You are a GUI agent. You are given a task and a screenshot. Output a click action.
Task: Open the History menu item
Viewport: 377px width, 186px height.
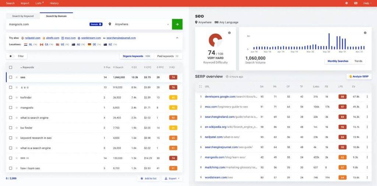[54, 3]
